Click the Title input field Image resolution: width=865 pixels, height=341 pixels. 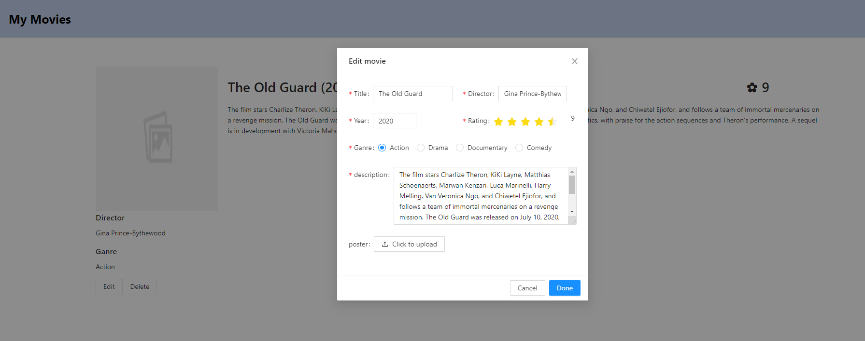pyautogui.click(x=413, y=94)
